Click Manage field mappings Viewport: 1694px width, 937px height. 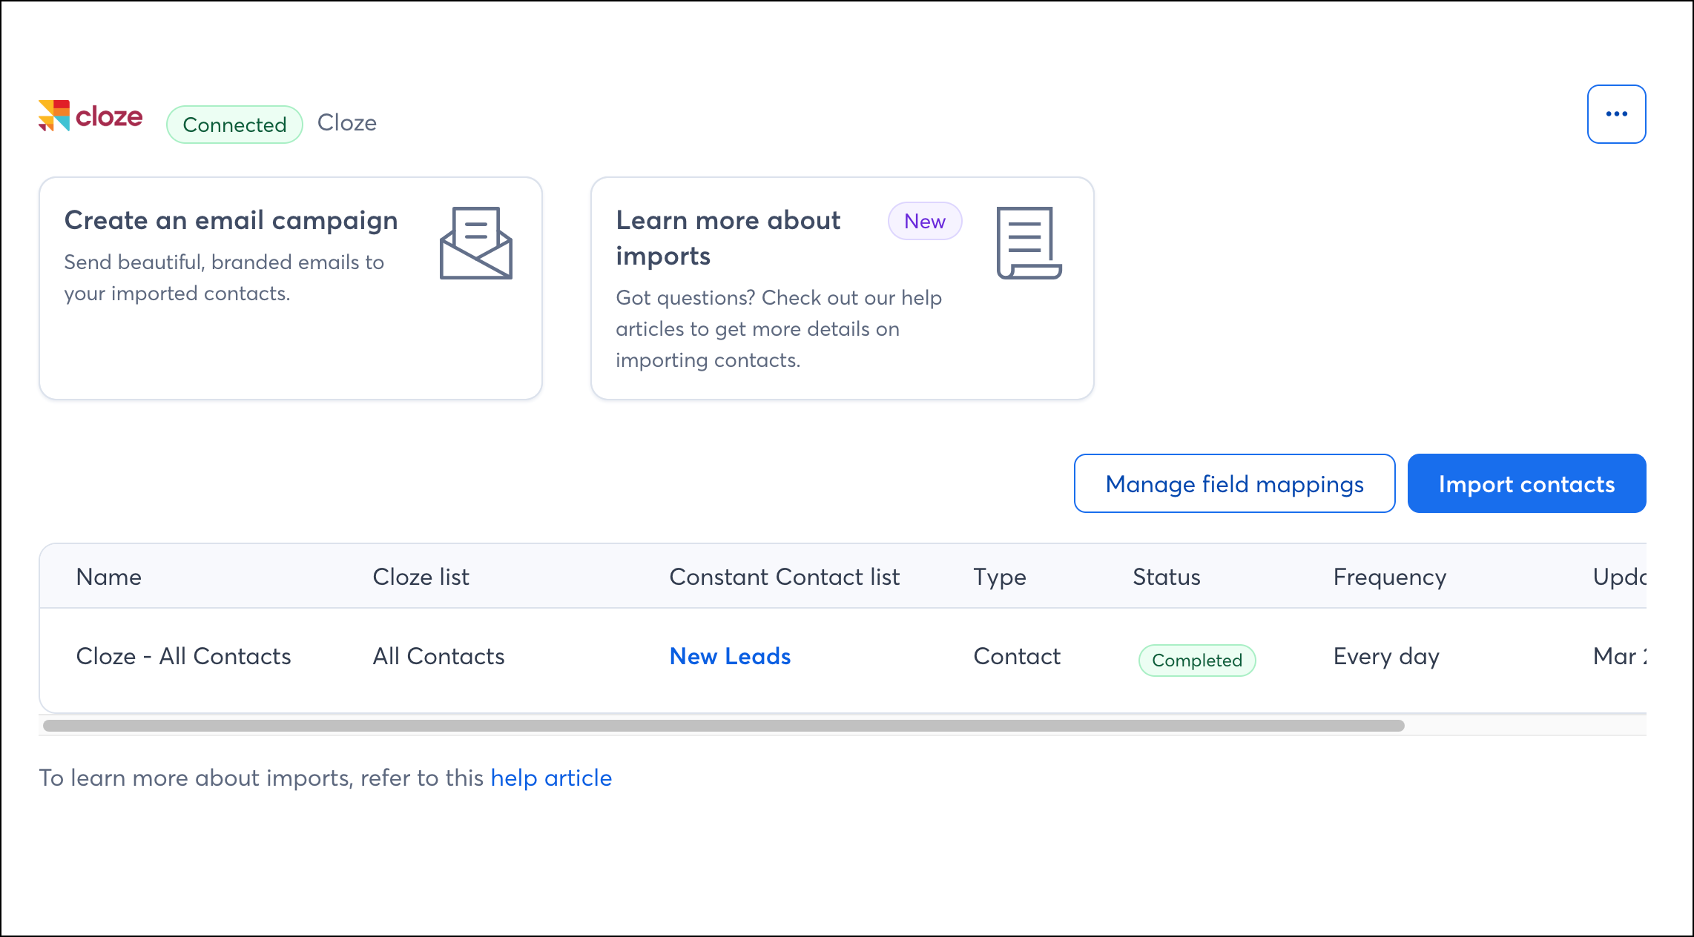pos(1233,483)
